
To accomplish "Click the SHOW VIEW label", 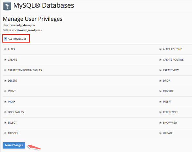I will (170, 123).
